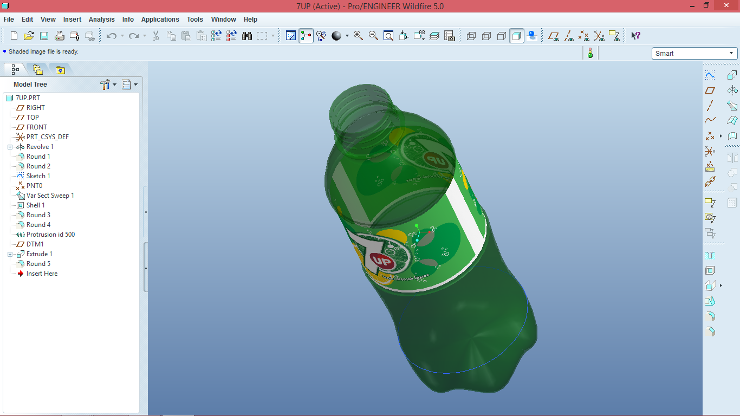Select the Draft tool in right toolbar

[x=710, y=301]
